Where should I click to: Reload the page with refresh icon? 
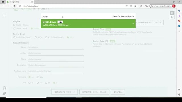coord(14,6)
